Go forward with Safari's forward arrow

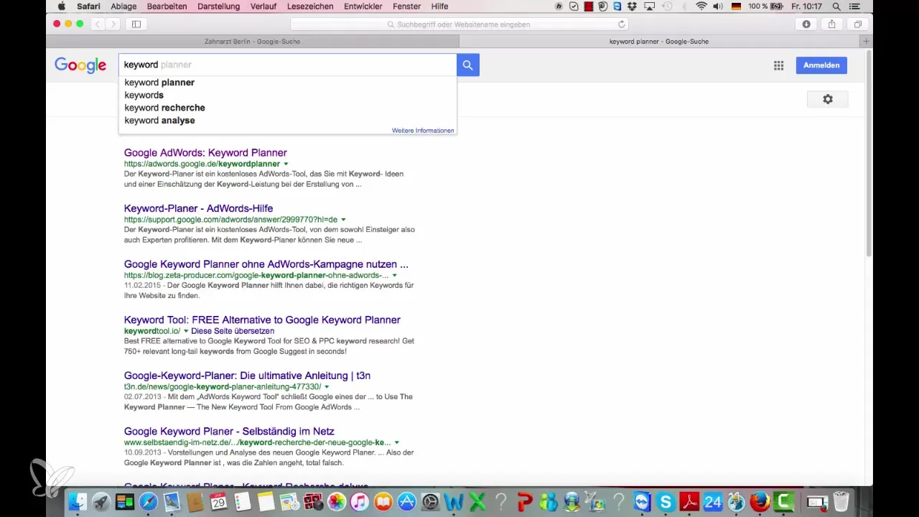[112, 24]
